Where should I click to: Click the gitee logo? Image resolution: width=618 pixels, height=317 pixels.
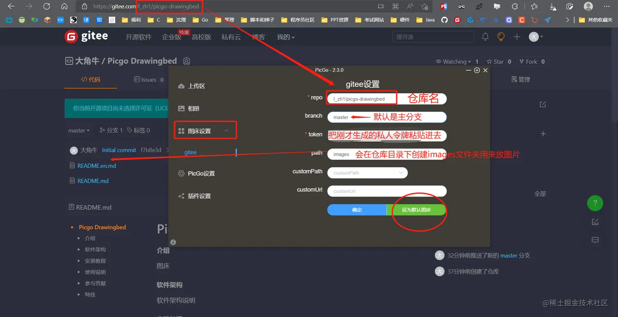pos(86,36)
